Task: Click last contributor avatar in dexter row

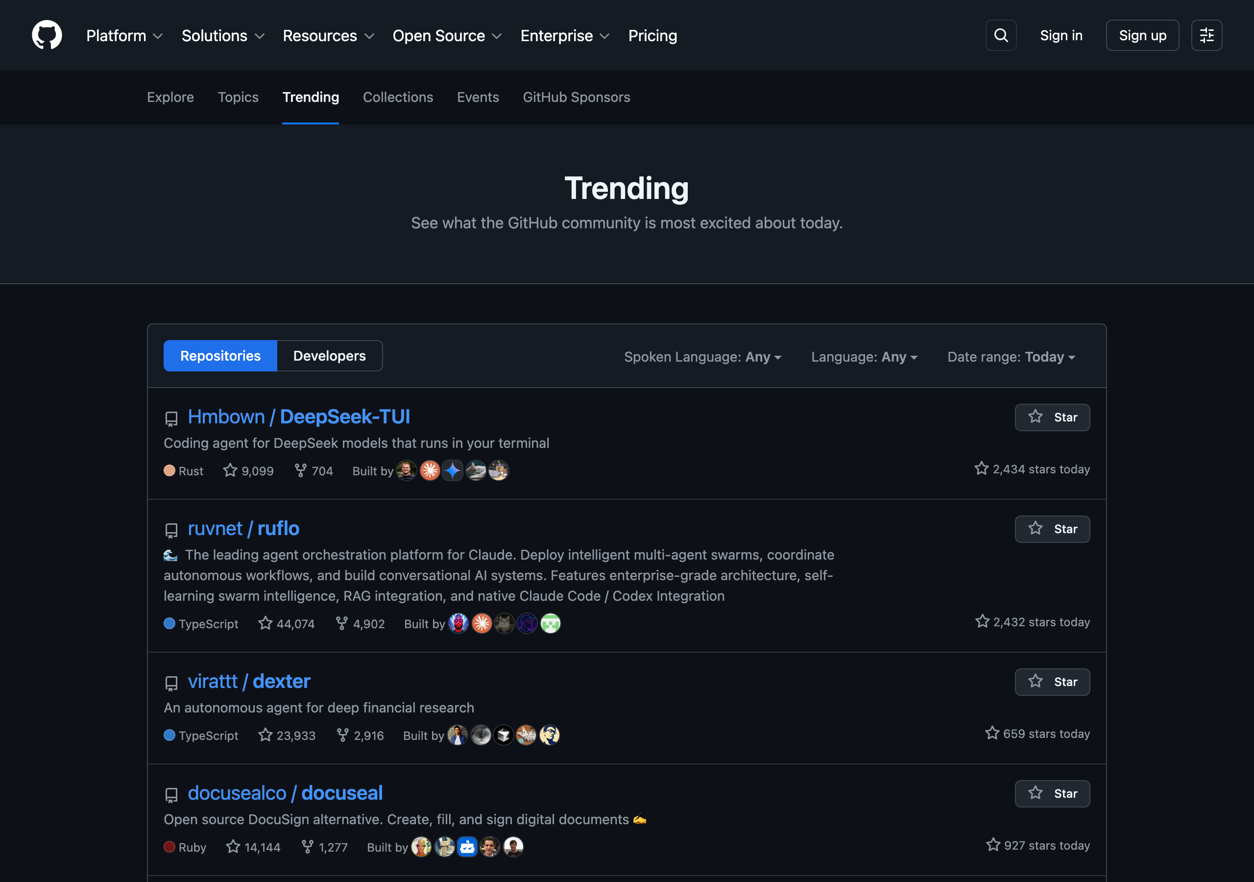Action: [x=550, y=735]
